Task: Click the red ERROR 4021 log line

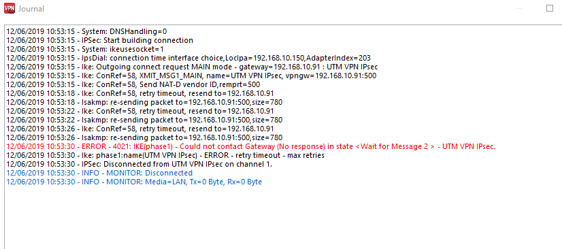Action: click(x=251, y=146)
